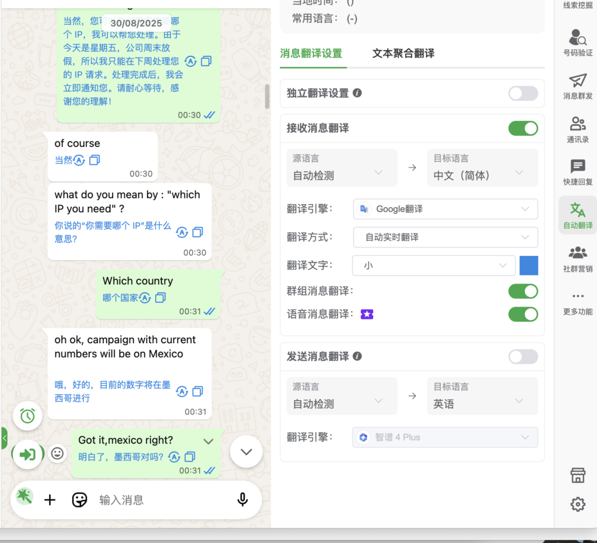The height and width of the screenshot is (543, 597).
Task: Click the settings gear icon in sidebar
Action: [x=577, y=504]
